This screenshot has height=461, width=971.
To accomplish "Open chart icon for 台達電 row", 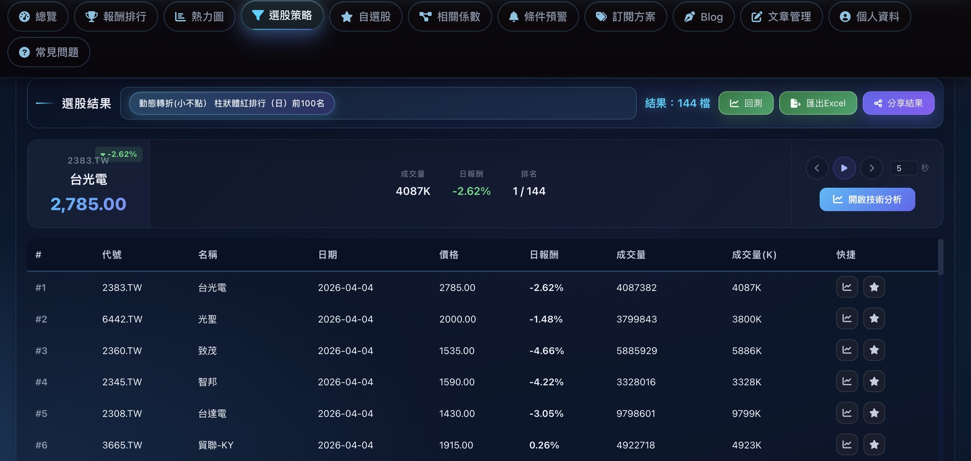I will click(x=847, y=413).
